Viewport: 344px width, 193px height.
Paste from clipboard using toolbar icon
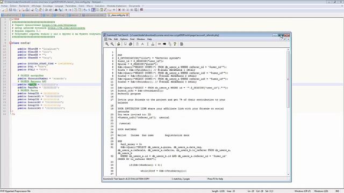click(x=41, y=10)
